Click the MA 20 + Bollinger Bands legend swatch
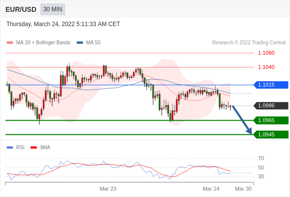This screenshot has width=290, height=197. click(x=10, y=43)
